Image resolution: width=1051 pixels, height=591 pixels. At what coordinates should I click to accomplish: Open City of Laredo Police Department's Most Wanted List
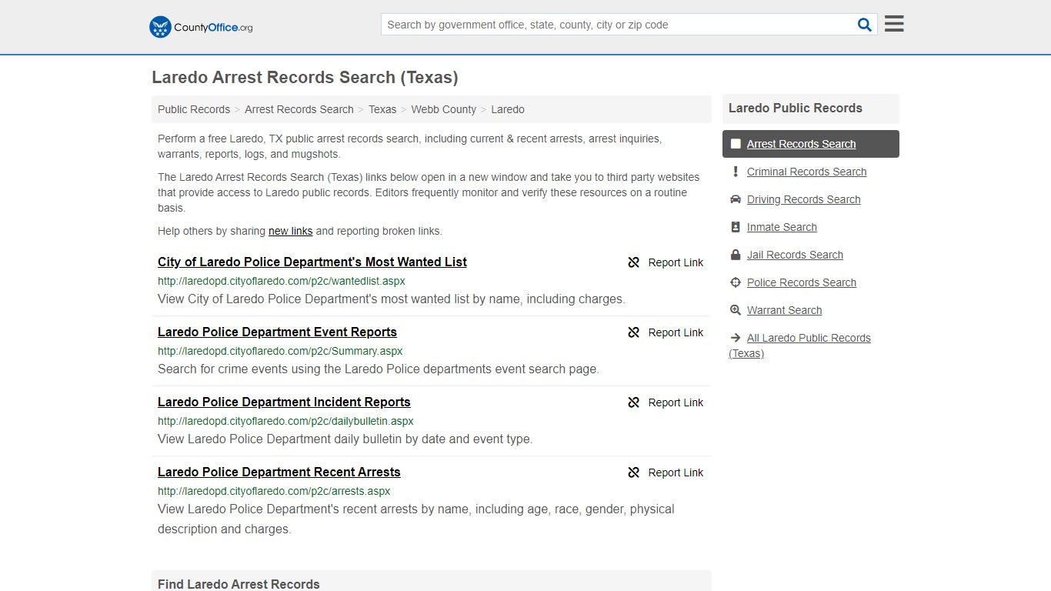point(312,262)
